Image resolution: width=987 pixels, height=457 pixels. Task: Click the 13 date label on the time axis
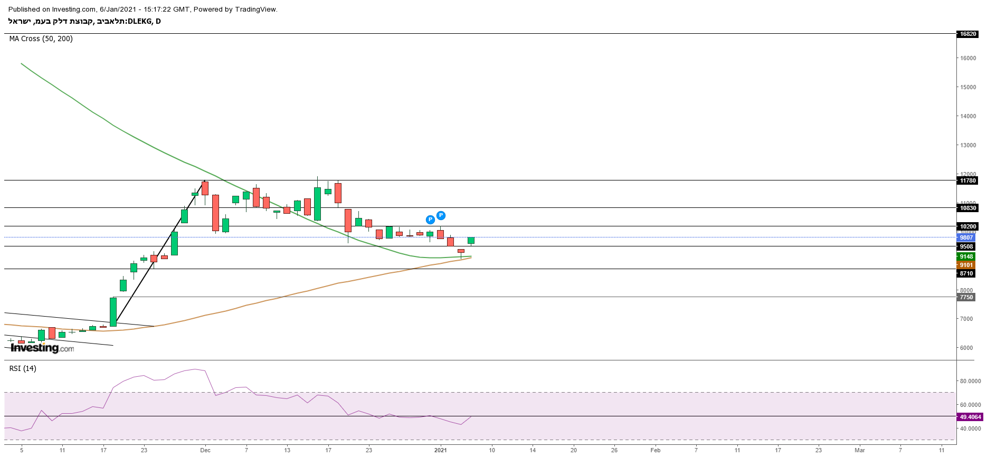coord(287,450)
